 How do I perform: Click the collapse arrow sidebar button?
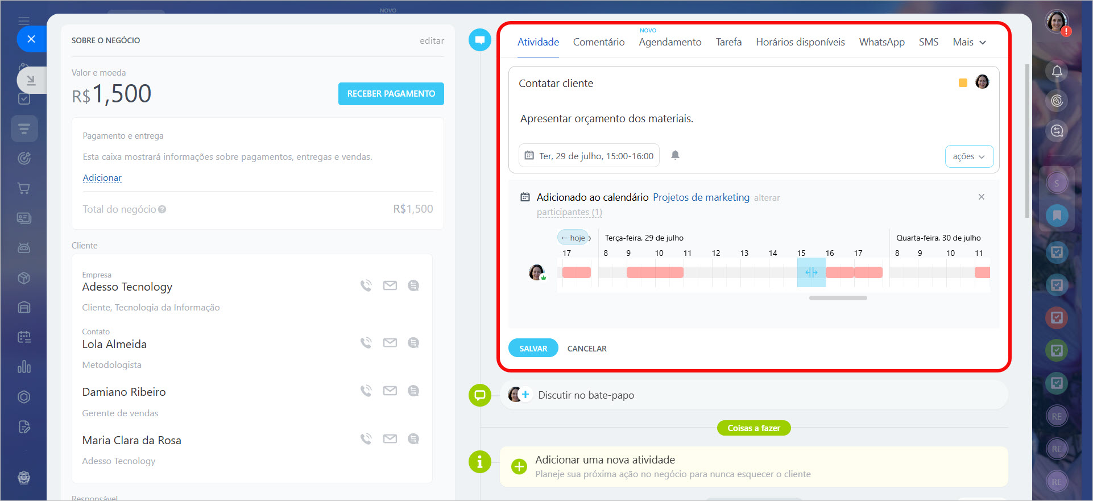pos(31,80)
